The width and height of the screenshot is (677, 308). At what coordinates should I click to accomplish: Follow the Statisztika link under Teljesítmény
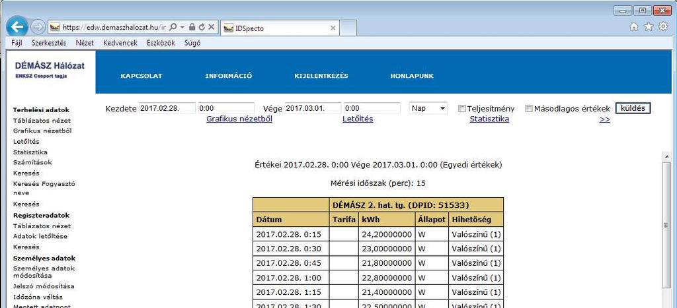(x=489, y=119)
